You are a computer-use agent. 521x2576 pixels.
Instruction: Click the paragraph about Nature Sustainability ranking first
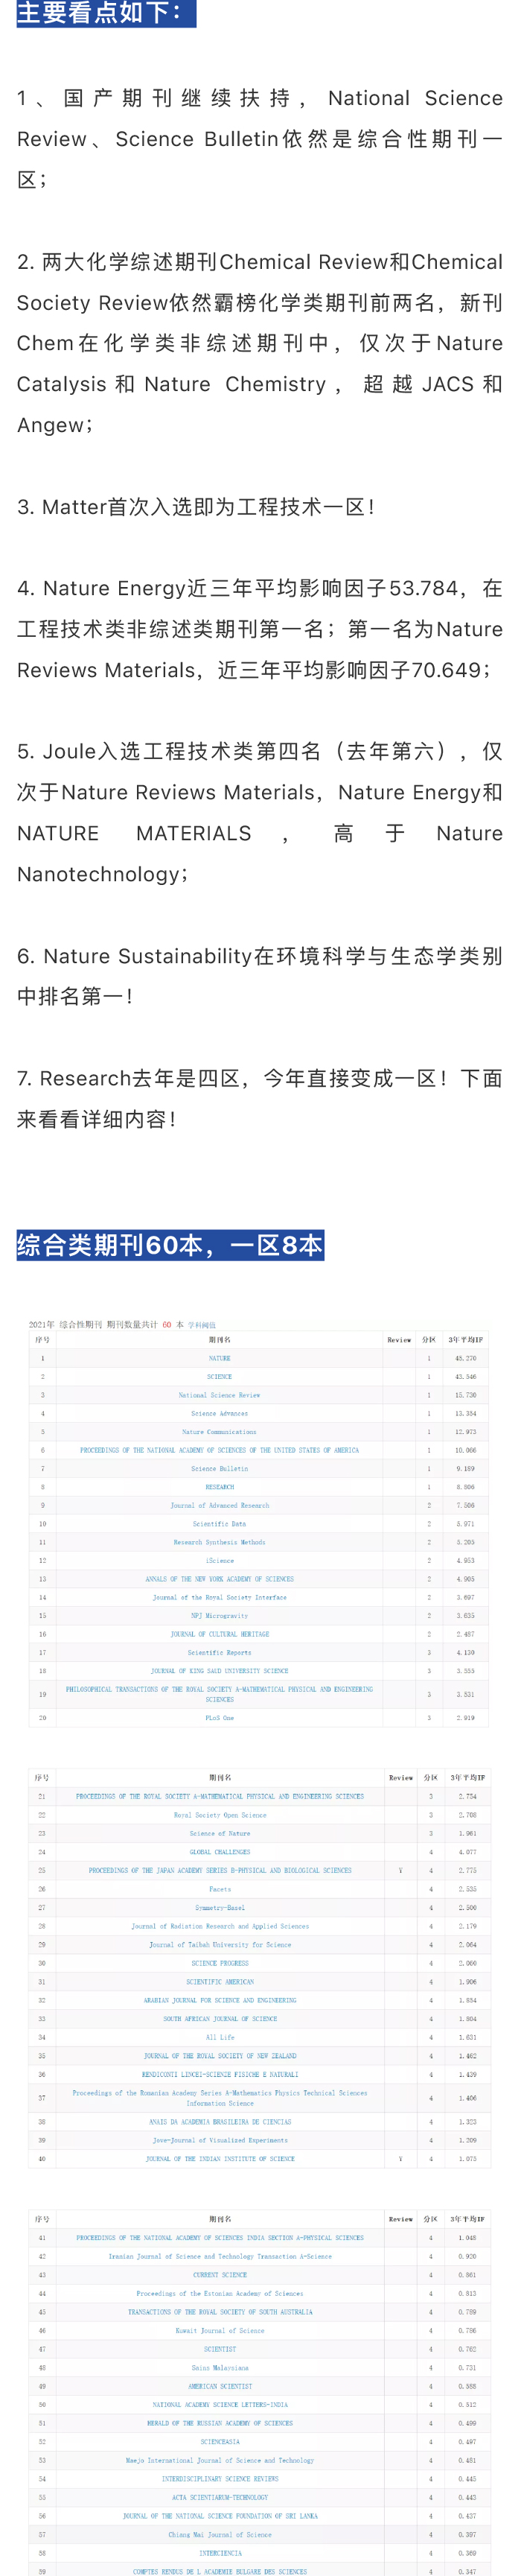260,976
